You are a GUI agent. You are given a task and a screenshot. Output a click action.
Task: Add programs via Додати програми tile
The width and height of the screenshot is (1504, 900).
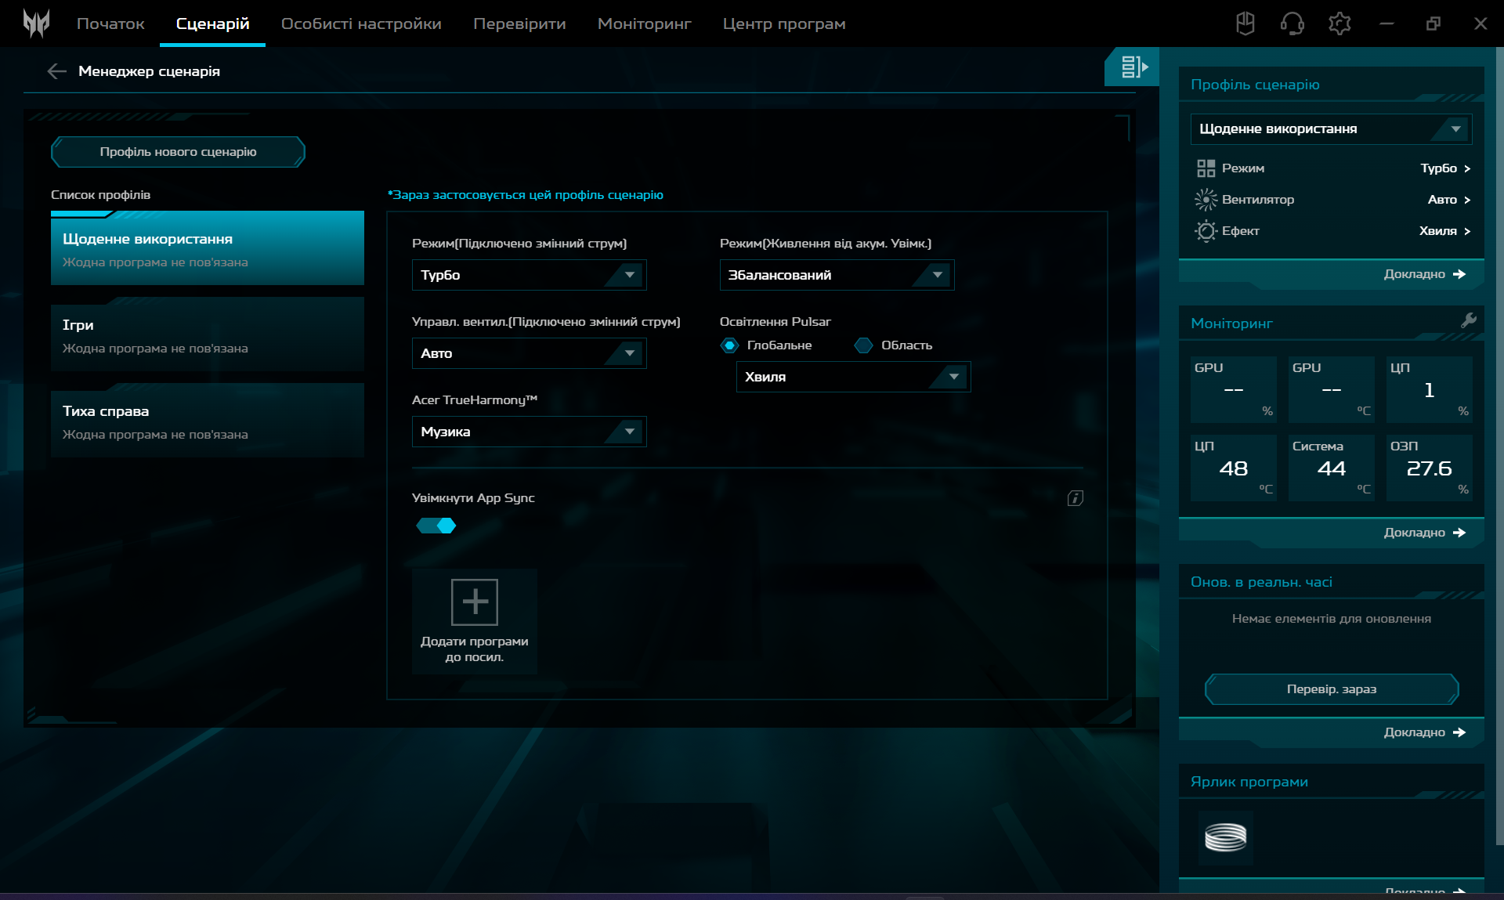[x=474, y=620]
